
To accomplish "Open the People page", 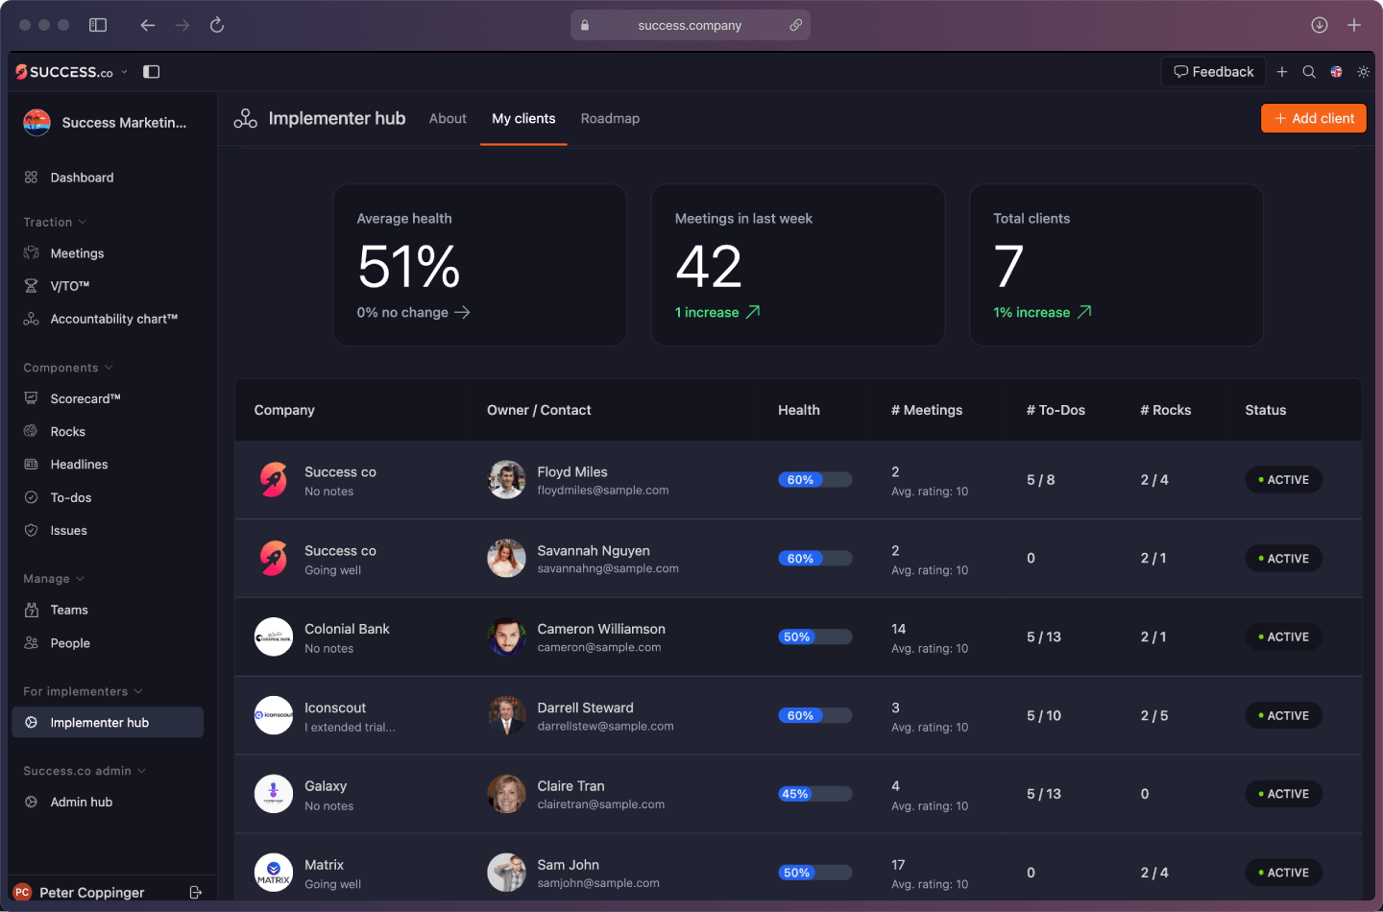I will pyautogui.click(x=70, y=643).
